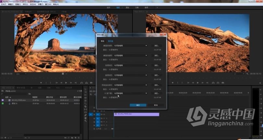Open the 项目自动保存 location dropdown

(131, 85)
